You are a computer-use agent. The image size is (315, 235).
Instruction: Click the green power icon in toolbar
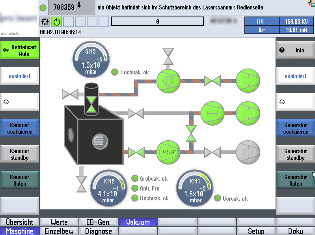point(57,22)
